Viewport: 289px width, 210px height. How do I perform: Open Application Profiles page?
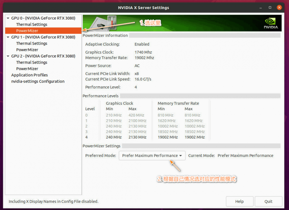point(29,75)
